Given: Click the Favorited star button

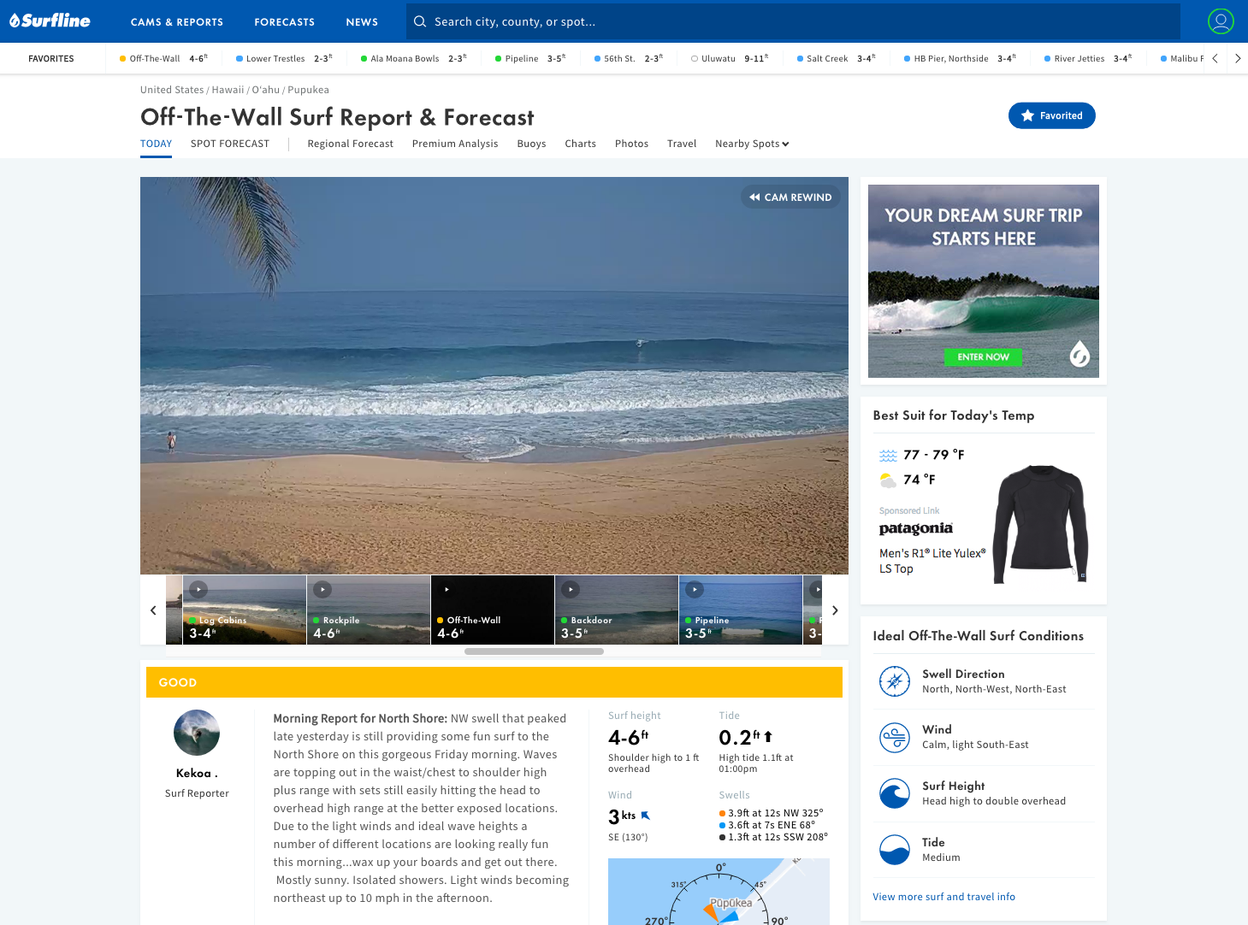Looking at the screenshot, I should [x=1051, y=115].
